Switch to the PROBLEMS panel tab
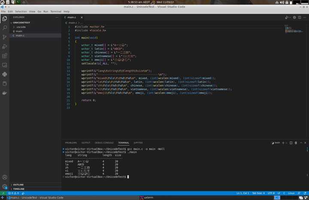The height and width of the screenshot is (200, 309). pos(71,143)
